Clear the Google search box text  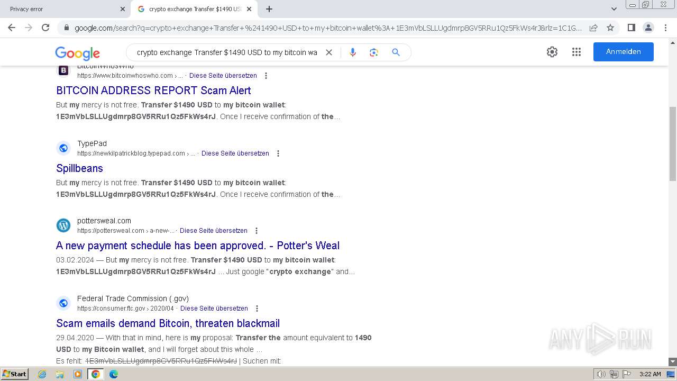328,52
